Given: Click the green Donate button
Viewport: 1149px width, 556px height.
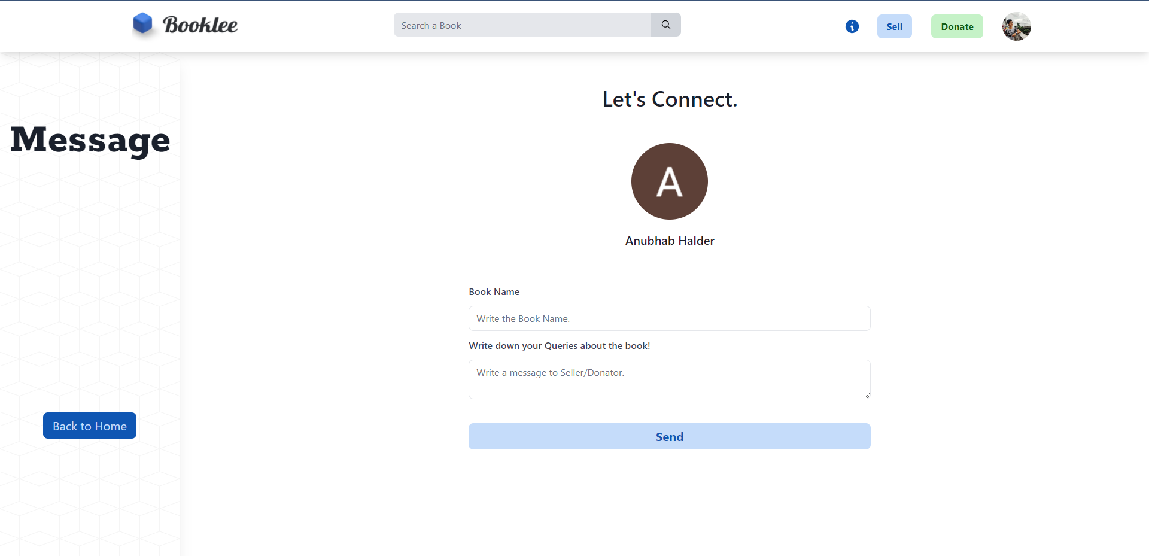Looking at the screenshot, I should (x=957, y=26).
